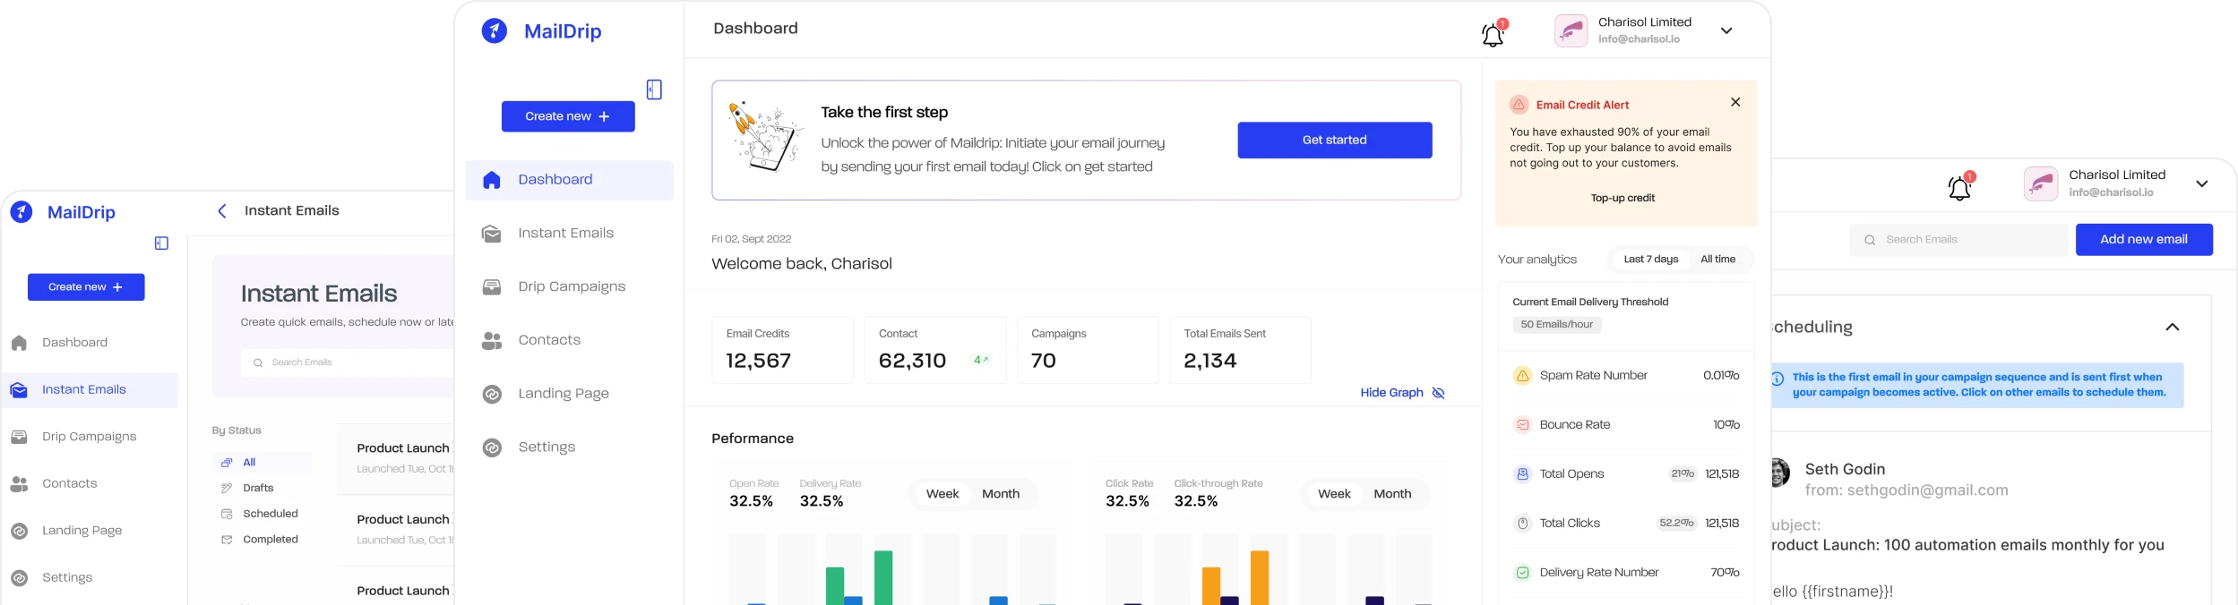Select Month for Open Rate chart
The width and height of the screenshot is (2238, 605).
[x=1001, y=494]
